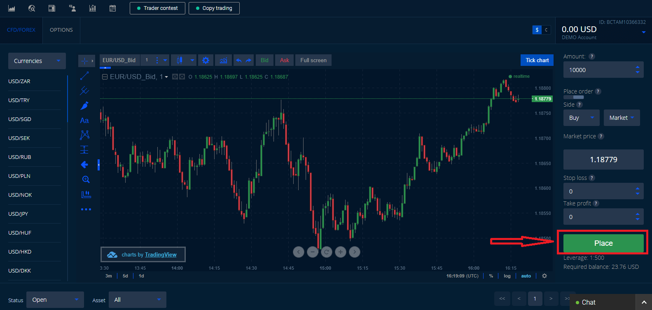Select the XABCD pattern tool
This screenshot has width=652, height=310.
coord(84,135)
